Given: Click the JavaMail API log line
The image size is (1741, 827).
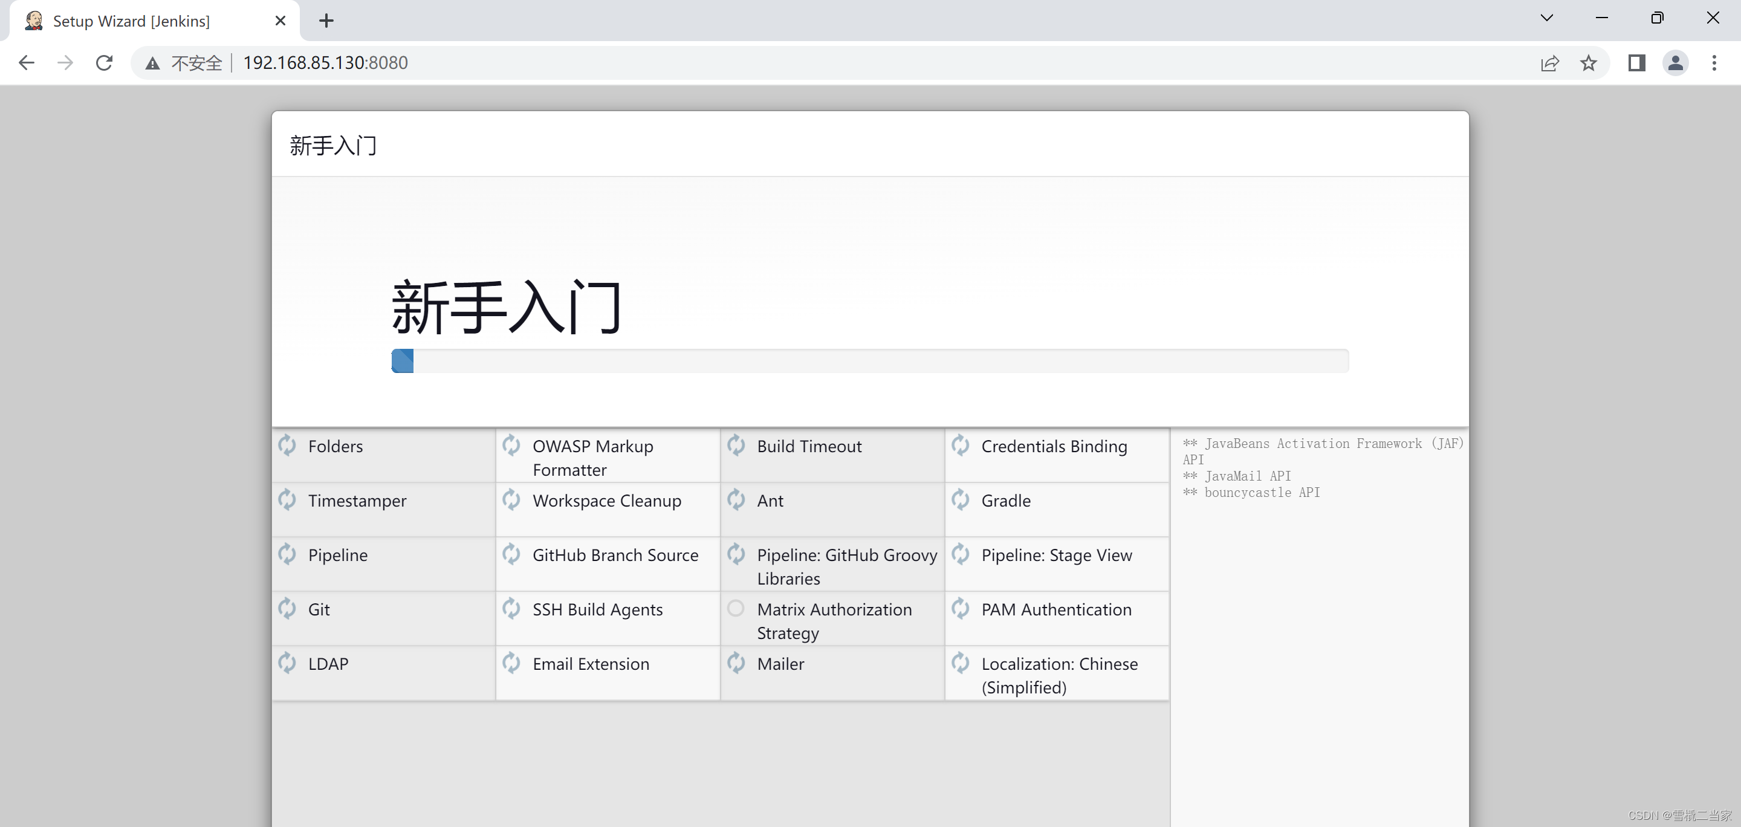Looking at the screenshot, I should tap(1237, 476).
